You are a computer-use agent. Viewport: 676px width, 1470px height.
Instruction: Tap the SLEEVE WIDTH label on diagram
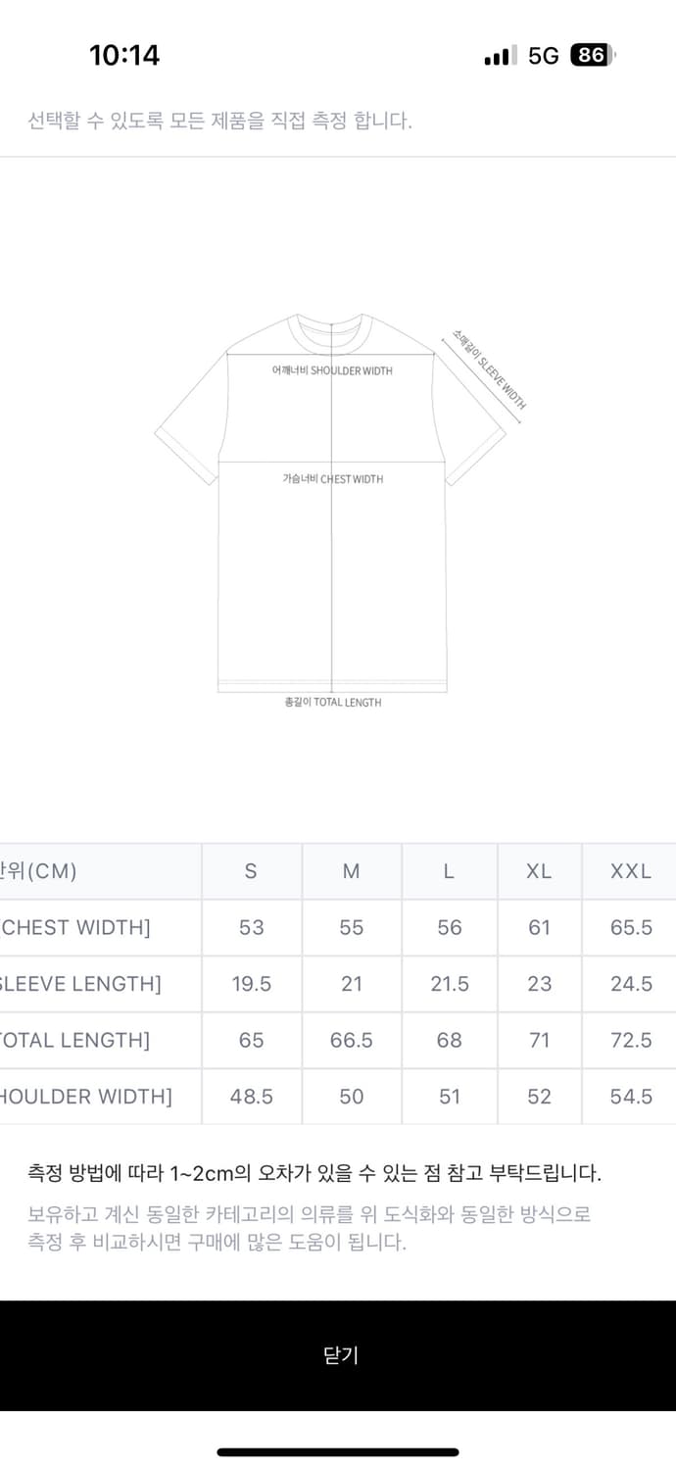coord(489,369)
